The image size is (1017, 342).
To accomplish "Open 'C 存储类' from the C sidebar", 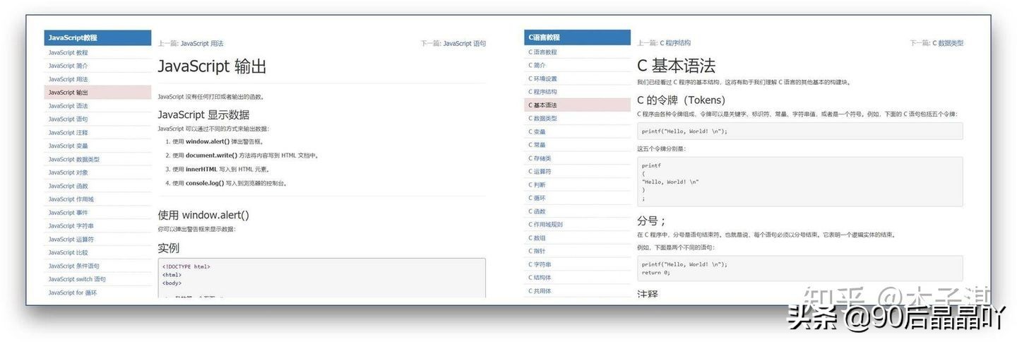I will [x=540, y=158].
